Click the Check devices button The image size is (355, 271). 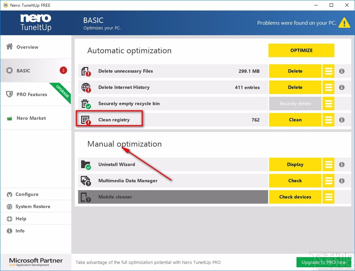(295, 197)
